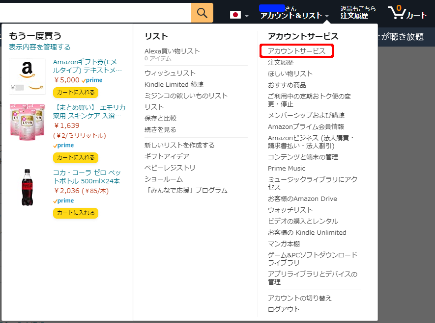Open ミュージックライブラリにアクセス

313,183
